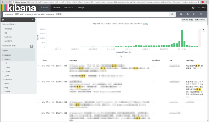This screenshot has height=122, width=209.
Task: Click the browser forward arrow
Action: click(x=6, y=2)
